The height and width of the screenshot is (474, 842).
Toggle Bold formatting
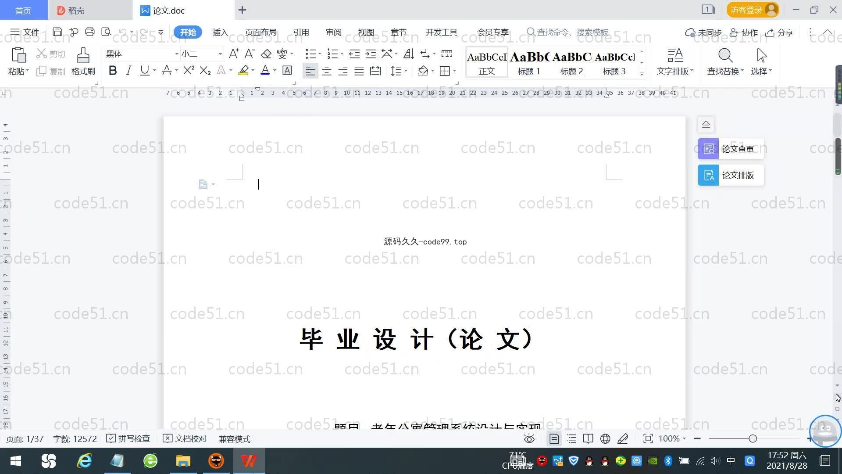(113, 70)
